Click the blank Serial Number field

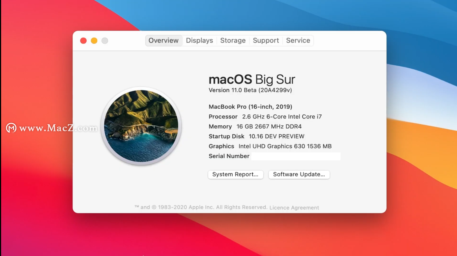[296, 156]
